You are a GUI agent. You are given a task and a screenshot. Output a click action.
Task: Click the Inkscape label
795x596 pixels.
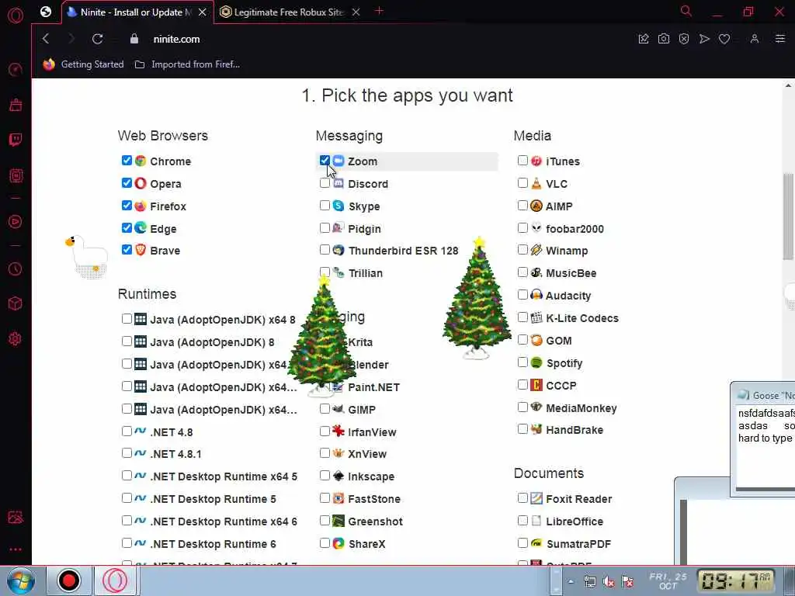click(x=370, y=477)
